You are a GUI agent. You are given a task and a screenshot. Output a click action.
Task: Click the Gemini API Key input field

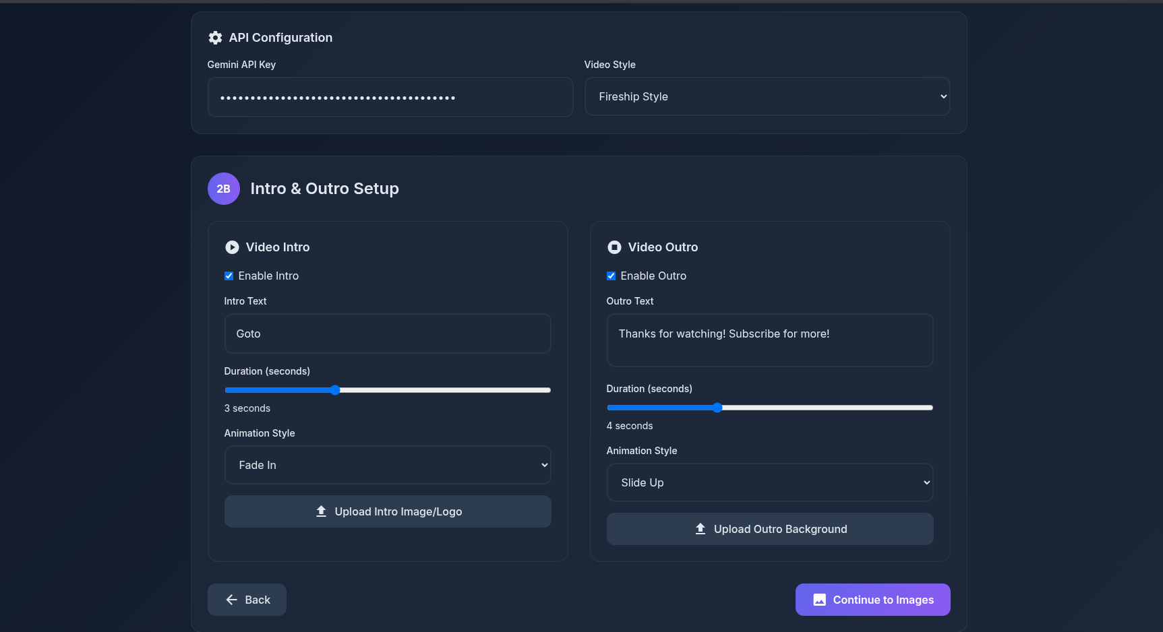point(390,97)
